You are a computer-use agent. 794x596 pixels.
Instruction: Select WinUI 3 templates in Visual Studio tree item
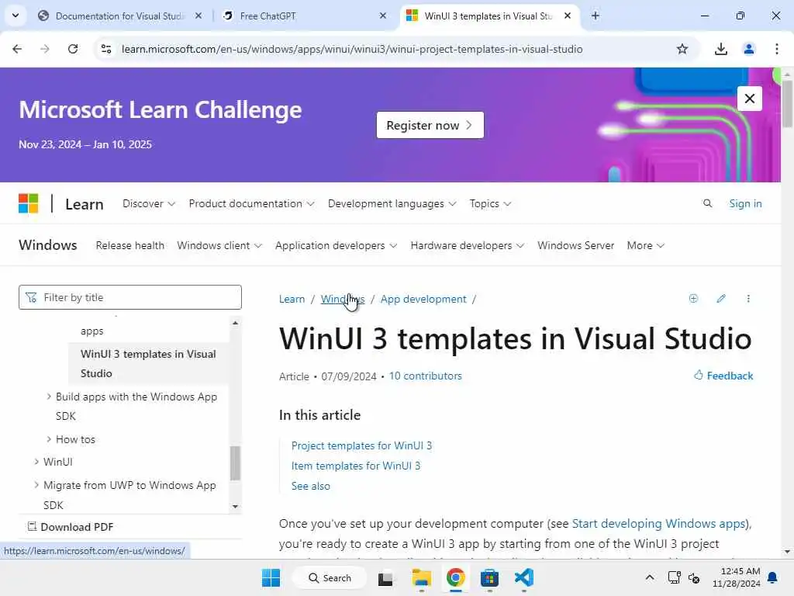pos(148,363)
